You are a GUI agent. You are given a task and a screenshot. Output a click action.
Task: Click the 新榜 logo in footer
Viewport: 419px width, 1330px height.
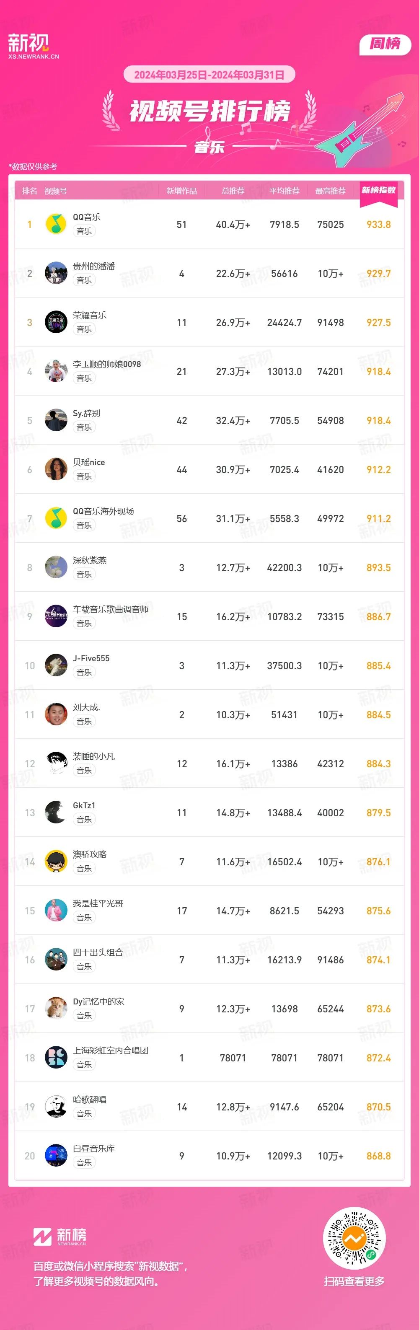click(60, 1237)
